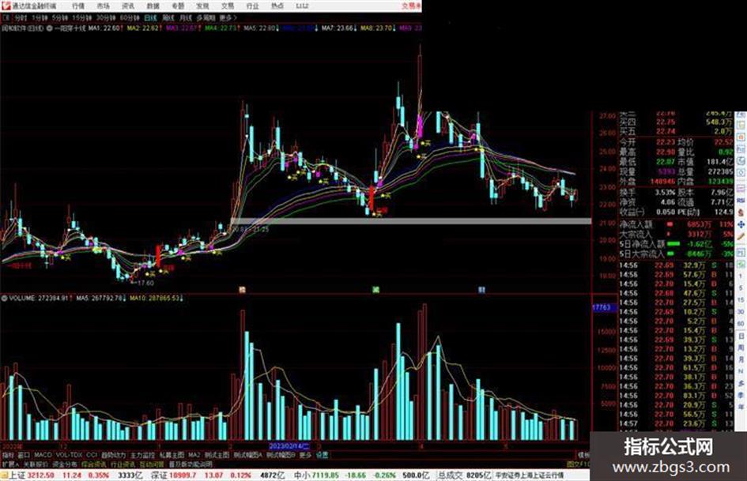The height and width of the screenshot is (481, 747).
Task: Click the yellow icon left of 上证 in status bar
Action: (x=4, y=475)
